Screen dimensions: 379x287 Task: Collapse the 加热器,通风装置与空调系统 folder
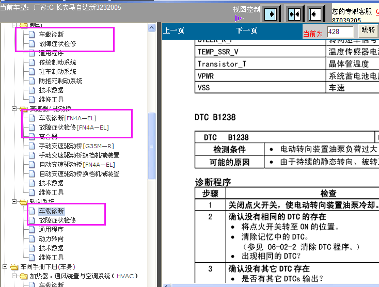14,276
